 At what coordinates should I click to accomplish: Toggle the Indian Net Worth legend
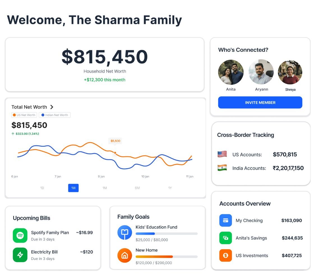pos(55,115)
